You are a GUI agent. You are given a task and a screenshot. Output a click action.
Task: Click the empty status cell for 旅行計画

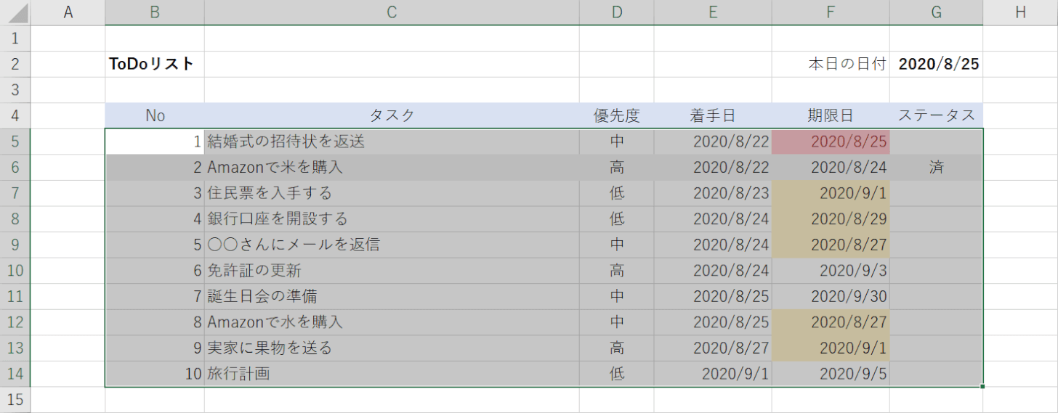coord(937,374)
